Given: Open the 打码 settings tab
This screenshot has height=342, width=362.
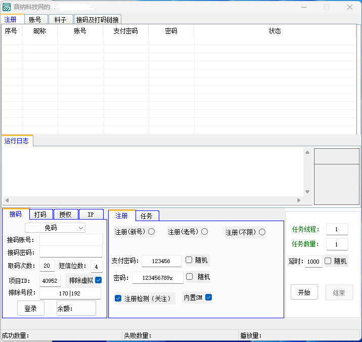Looking at the screenshot, I should tap(40, 215).
